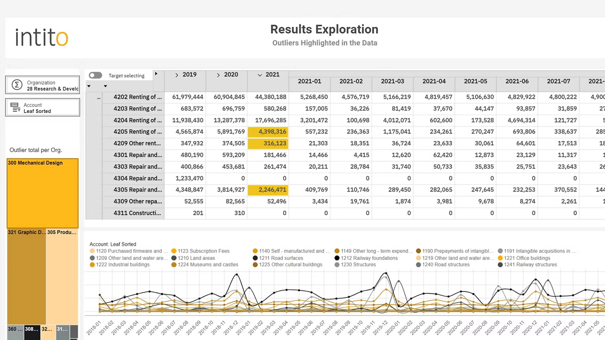Open the Account Leaf Sorted selector
Image resolution: width=605 pixels, height=340 pixels.
42,108
